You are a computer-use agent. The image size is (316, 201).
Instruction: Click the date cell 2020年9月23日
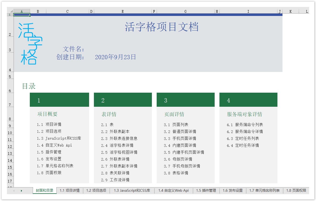click(115, 57)
